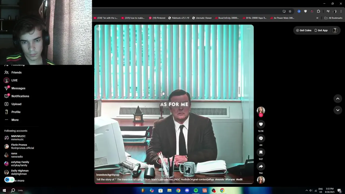Open File Explorer from the taskbar
The image size is (345, 194).
[x=169, y=190]
